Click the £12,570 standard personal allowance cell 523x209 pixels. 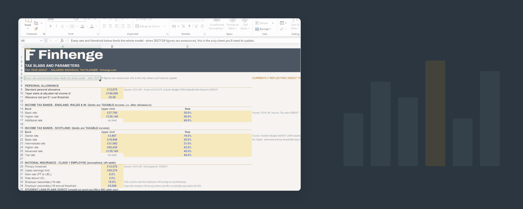click(112, 90)
